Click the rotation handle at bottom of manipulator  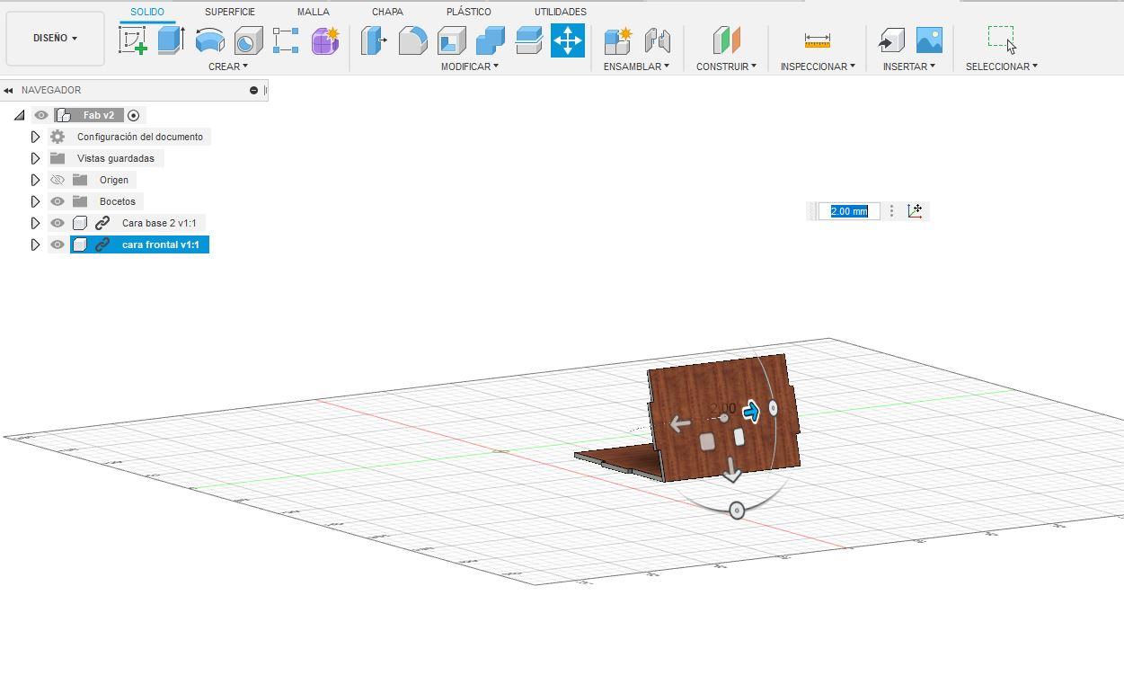coord(737,511)
